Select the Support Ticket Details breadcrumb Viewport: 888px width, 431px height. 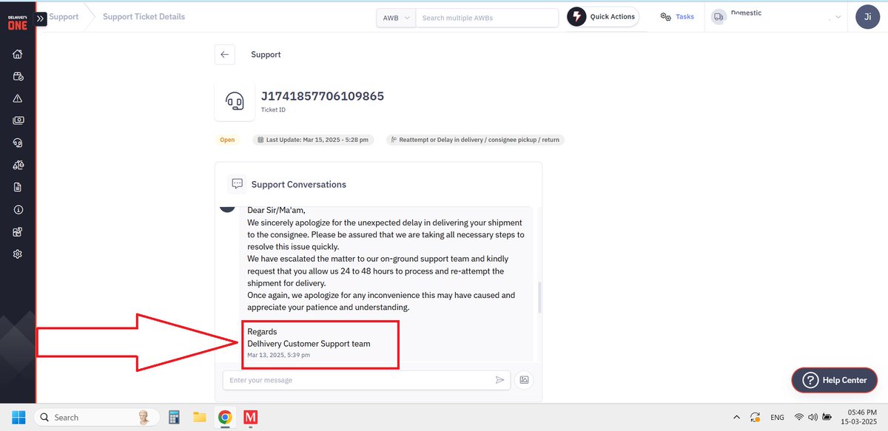pos(144,16)
